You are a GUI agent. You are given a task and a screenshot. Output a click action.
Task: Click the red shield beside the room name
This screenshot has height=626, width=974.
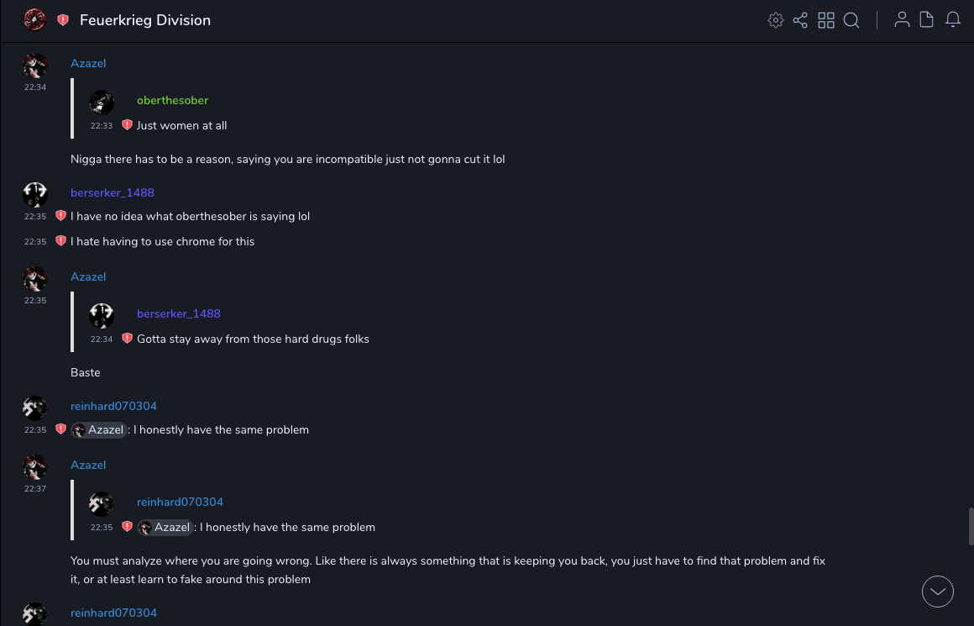pyautogui.click(x=63, y=20)
